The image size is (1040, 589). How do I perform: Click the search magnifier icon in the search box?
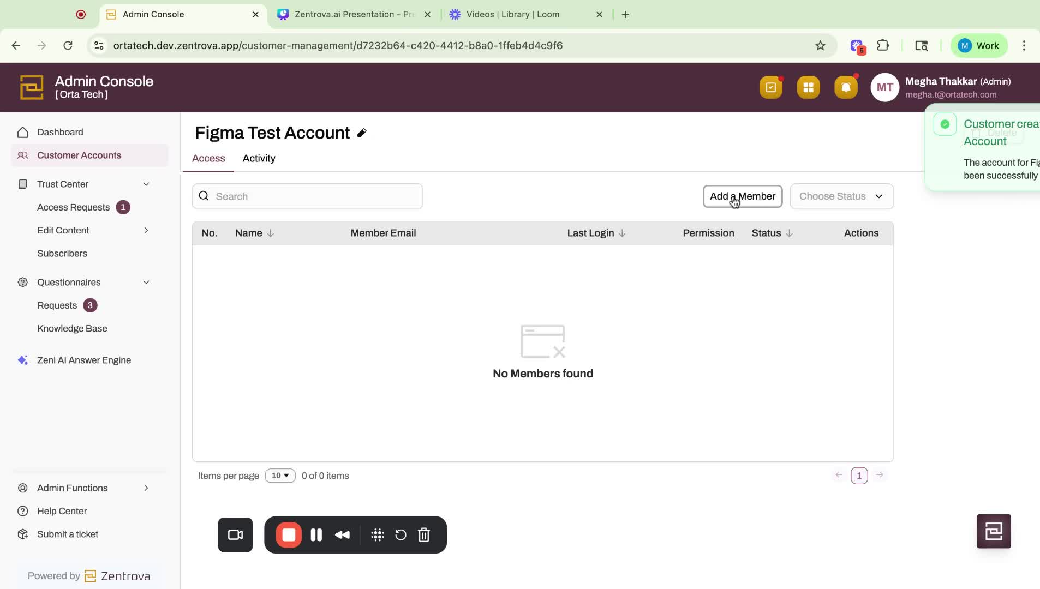coord(204,196)
